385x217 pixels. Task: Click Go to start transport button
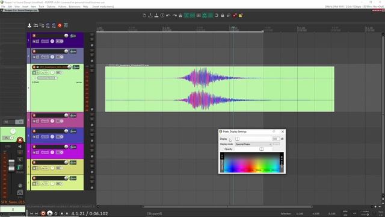pyautogui.click(x=31, y=213)
